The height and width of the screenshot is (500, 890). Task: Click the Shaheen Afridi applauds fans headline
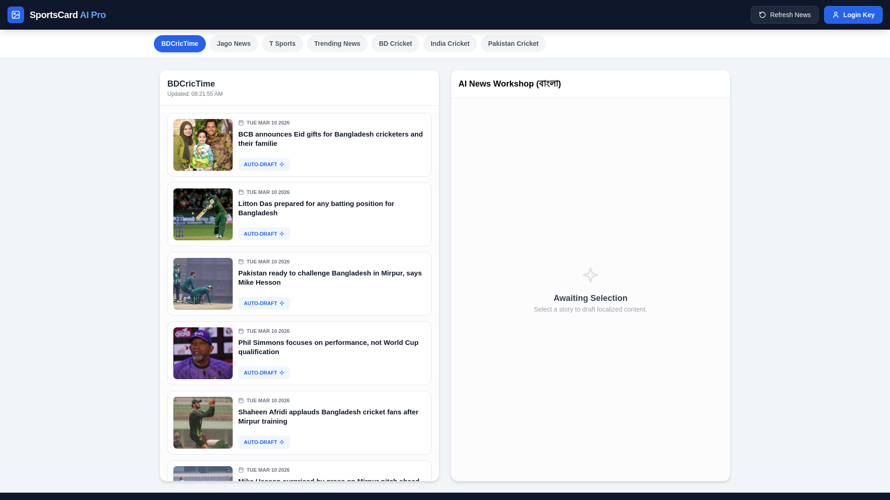pos(328,417)
